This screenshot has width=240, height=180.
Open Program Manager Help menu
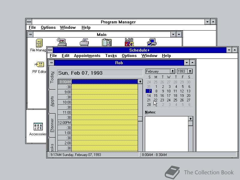point(86,27)
